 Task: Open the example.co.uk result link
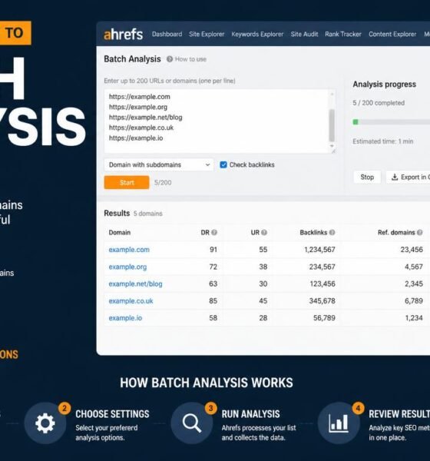click(x=131, y=300)
